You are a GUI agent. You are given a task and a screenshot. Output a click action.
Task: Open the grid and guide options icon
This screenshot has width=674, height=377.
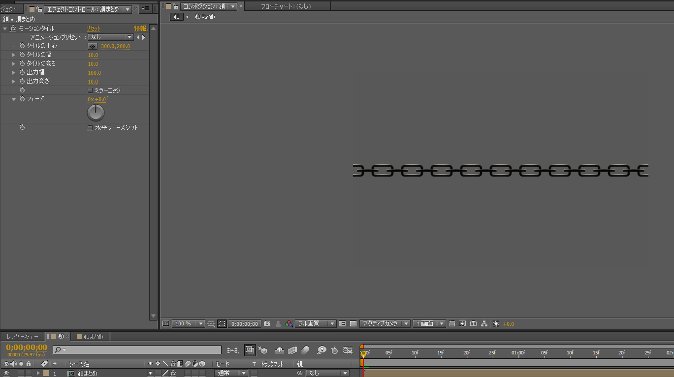(x=211, y=323)
